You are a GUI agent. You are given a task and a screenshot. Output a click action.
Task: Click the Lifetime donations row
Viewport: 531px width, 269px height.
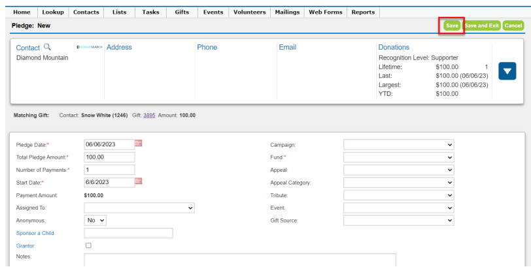pos(434,67)
